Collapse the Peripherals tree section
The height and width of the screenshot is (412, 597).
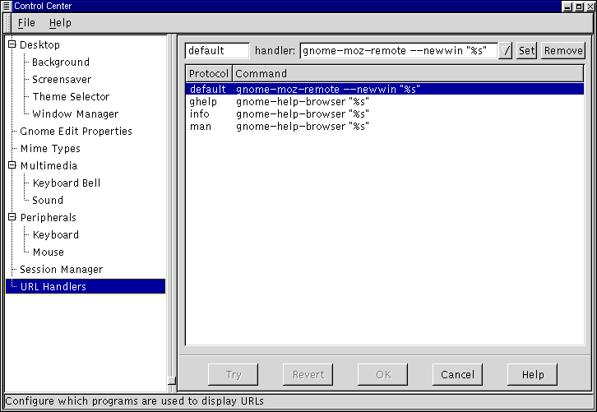tap(12, 217)
